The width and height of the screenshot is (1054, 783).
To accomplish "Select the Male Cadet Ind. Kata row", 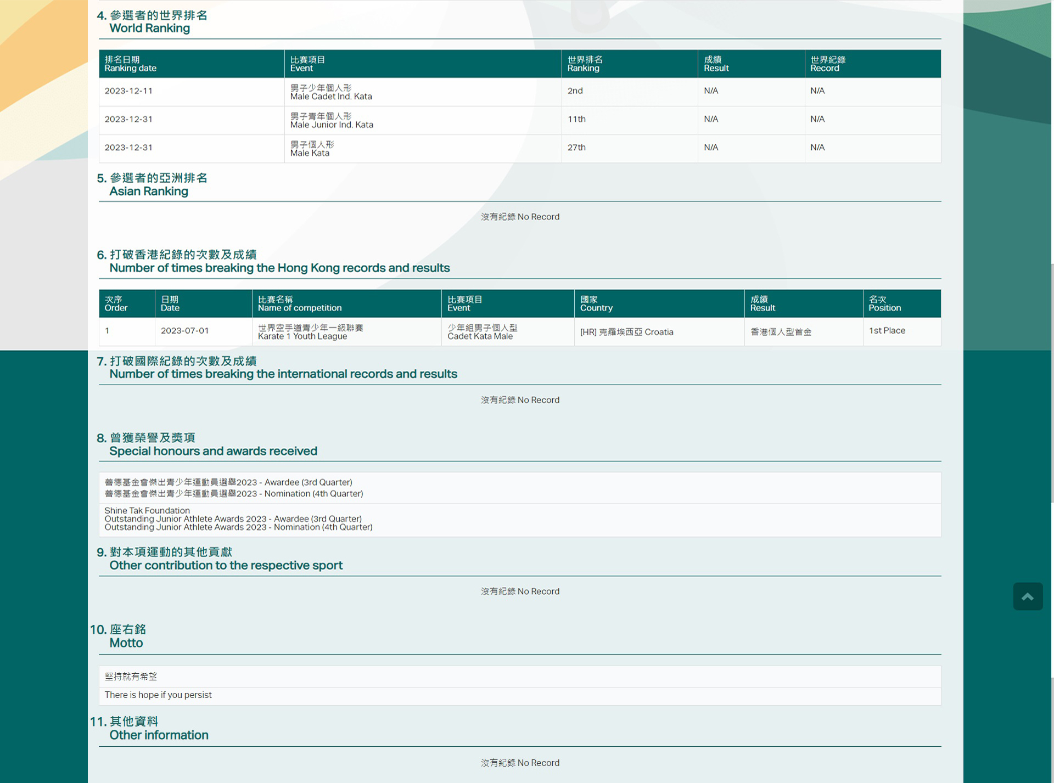I will 331,92.
